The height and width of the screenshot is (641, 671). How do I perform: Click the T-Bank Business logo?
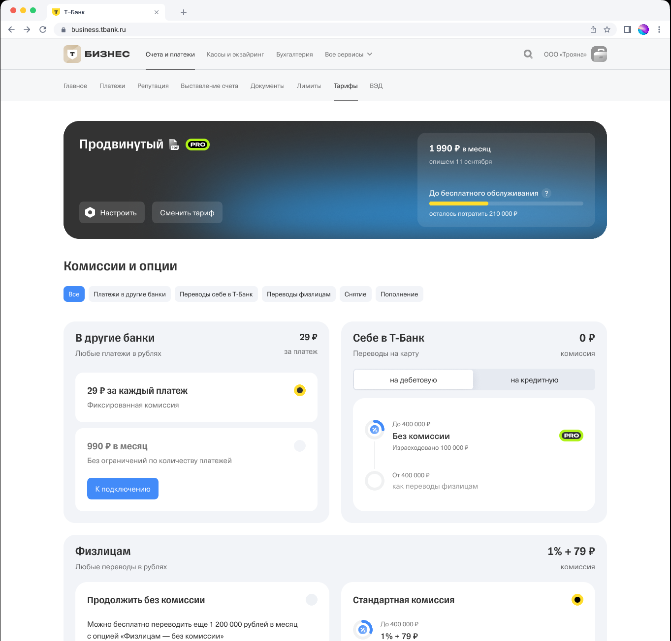(x=97, y=54)
